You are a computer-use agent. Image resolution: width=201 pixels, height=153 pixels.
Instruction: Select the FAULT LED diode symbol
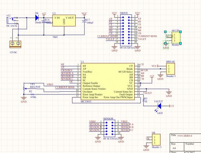click(x=159, y=106)
